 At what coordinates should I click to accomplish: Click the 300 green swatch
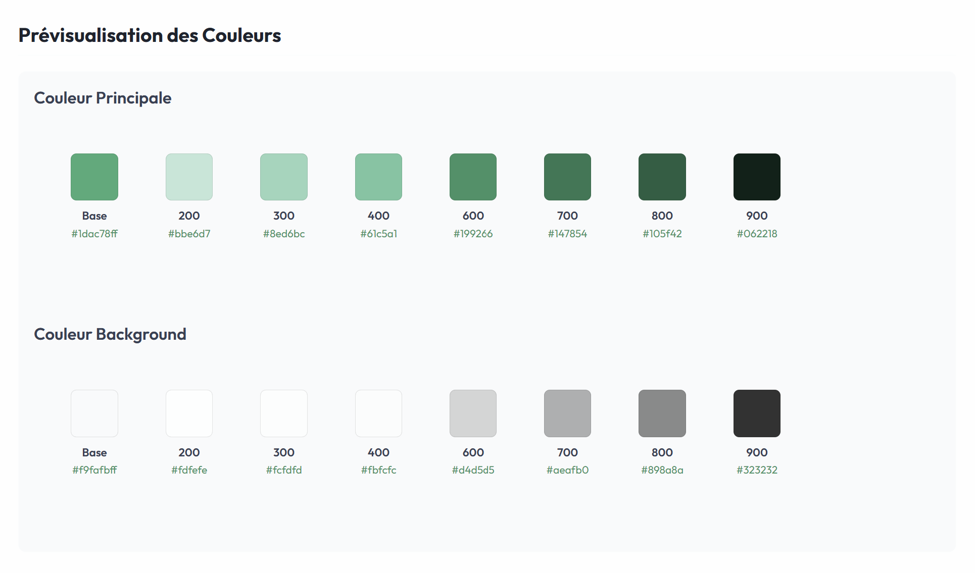point(284,177)
